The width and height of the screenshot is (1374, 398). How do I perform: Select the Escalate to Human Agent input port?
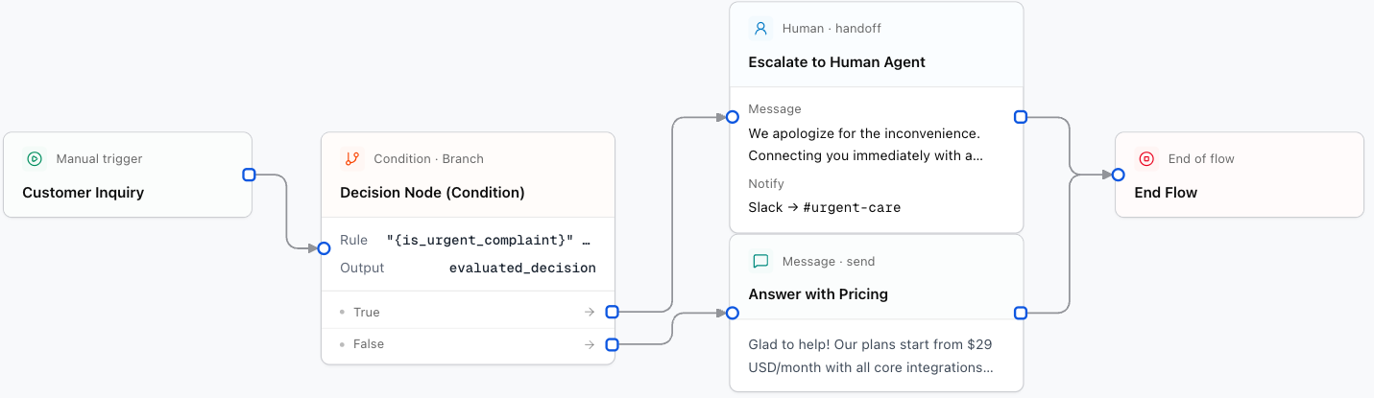[x=732, y=117]
